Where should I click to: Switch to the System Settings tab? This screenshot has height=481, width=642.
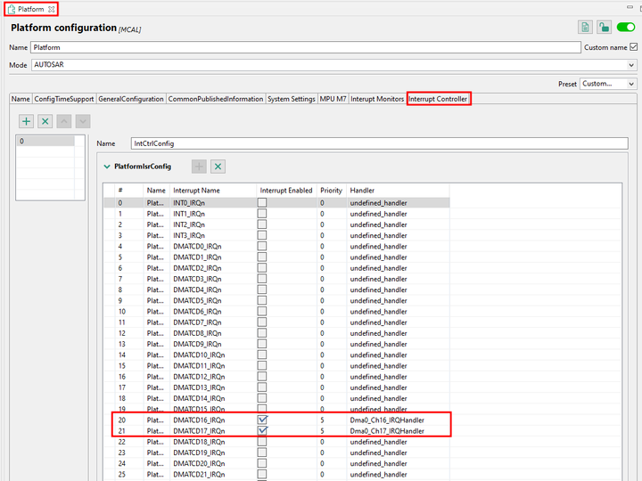(291, 99)
